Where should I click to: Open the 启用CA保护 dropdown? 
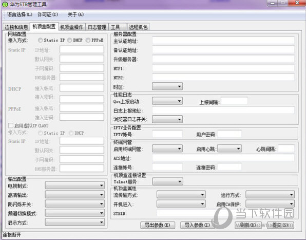[x=270, y=204]
